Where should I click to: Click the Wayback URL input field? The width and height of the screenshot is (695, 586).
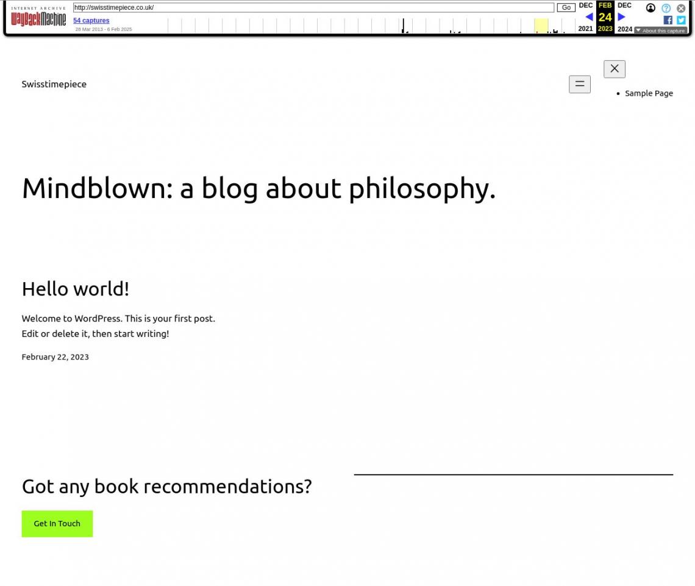313,8
